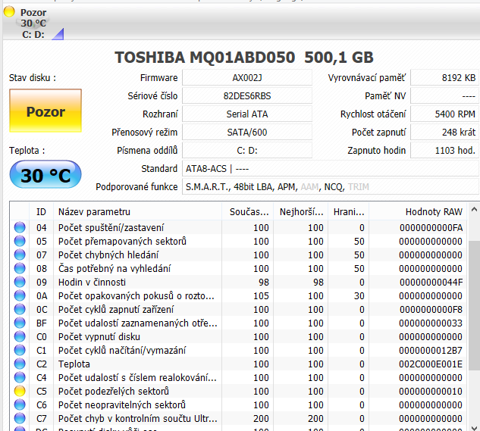This screenshot has height=431, width=480.
Task: Click the rotation rate field 5400 RPM
Action: (445, 114)
